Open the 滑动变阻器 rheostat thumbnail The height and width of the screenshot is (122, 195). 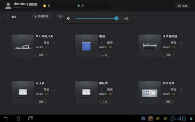coord(150,46)
